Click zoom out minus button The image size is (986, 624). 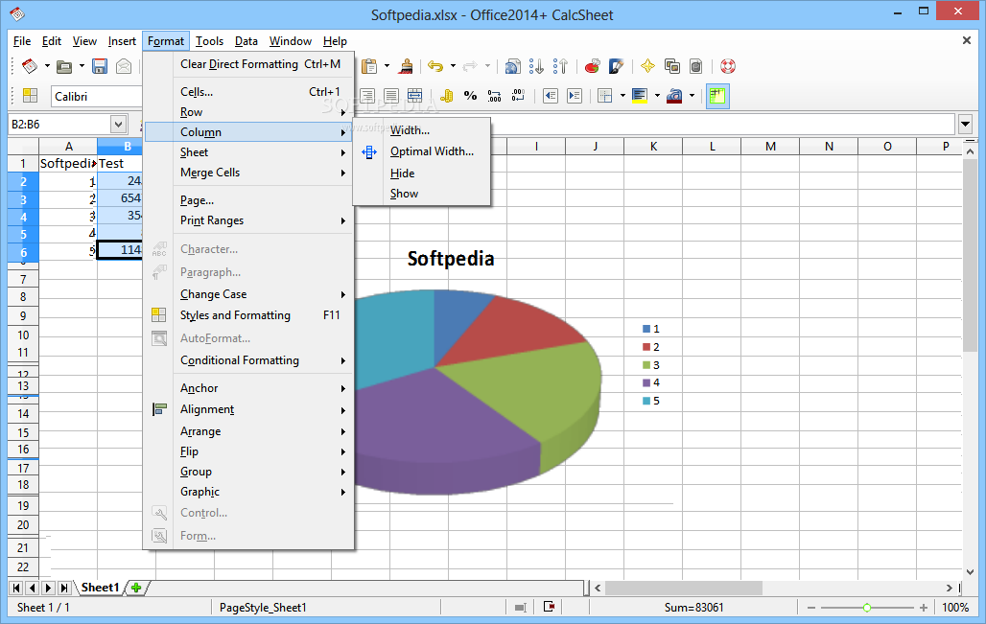(811, 608)
